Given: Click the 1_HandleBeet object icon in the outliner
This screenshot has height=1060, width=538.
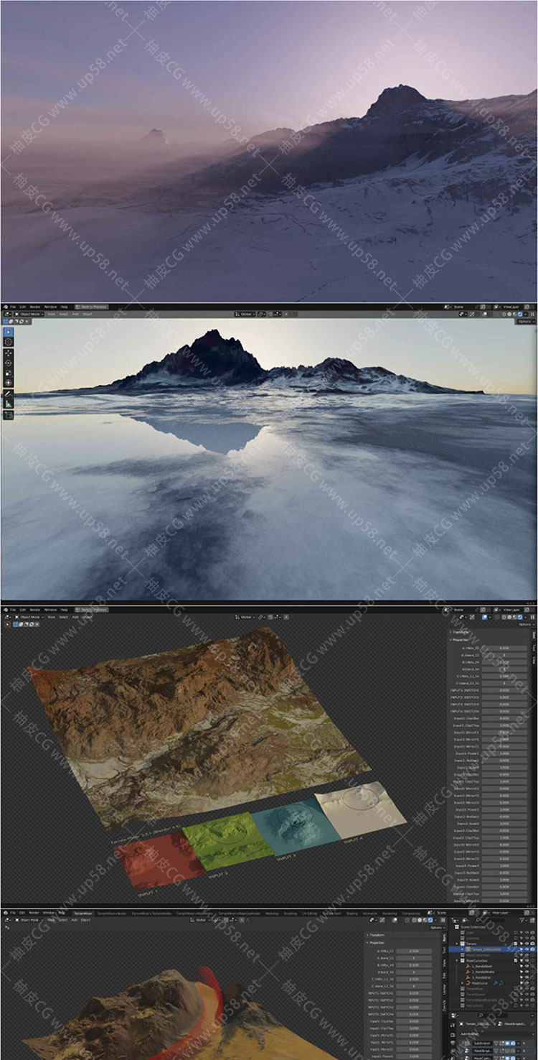Looking at the screenshot, I should (x=468, y=967).
